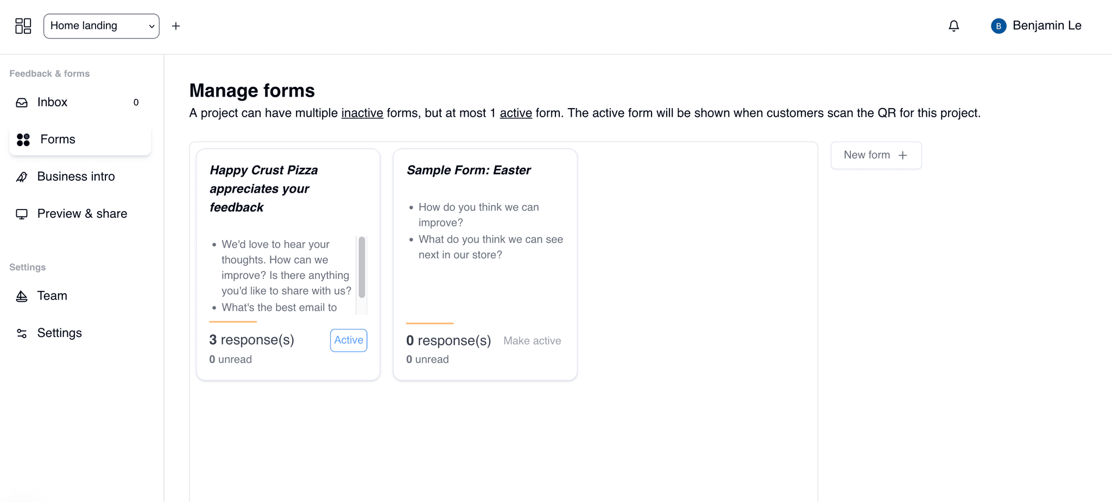Click the dashboard grid icon top-left
This screenshot has width=1112, height=502.
click(23, 26)
